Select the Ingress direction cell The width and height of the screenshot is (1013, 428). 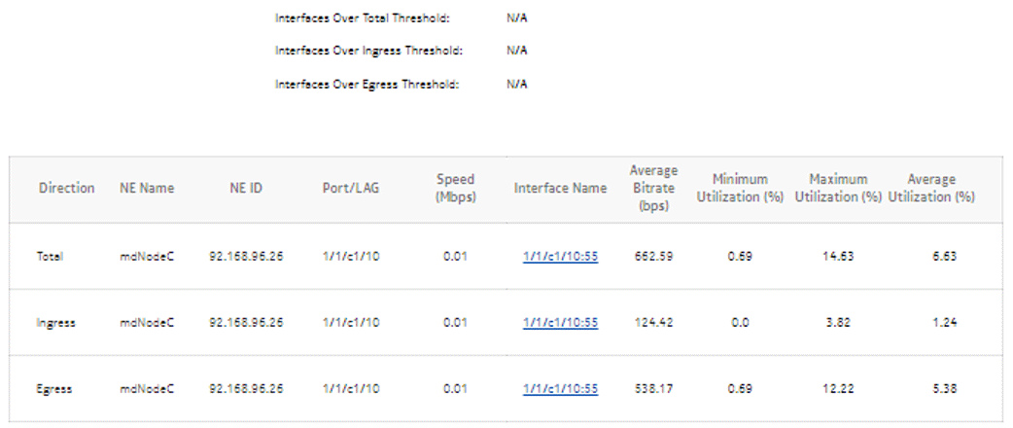point(56,322)
